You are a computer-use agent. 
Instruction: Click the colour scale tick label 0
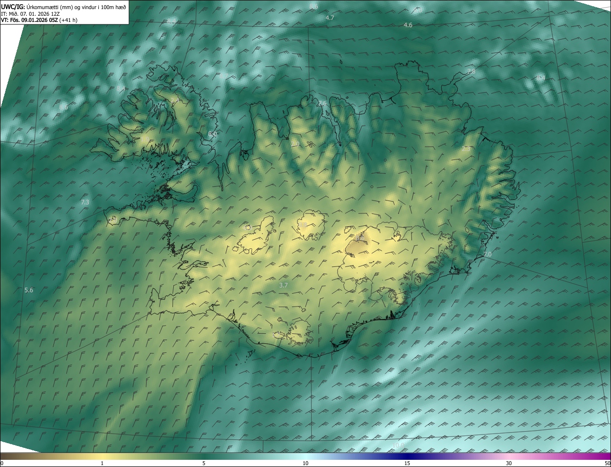click(1, 463)
